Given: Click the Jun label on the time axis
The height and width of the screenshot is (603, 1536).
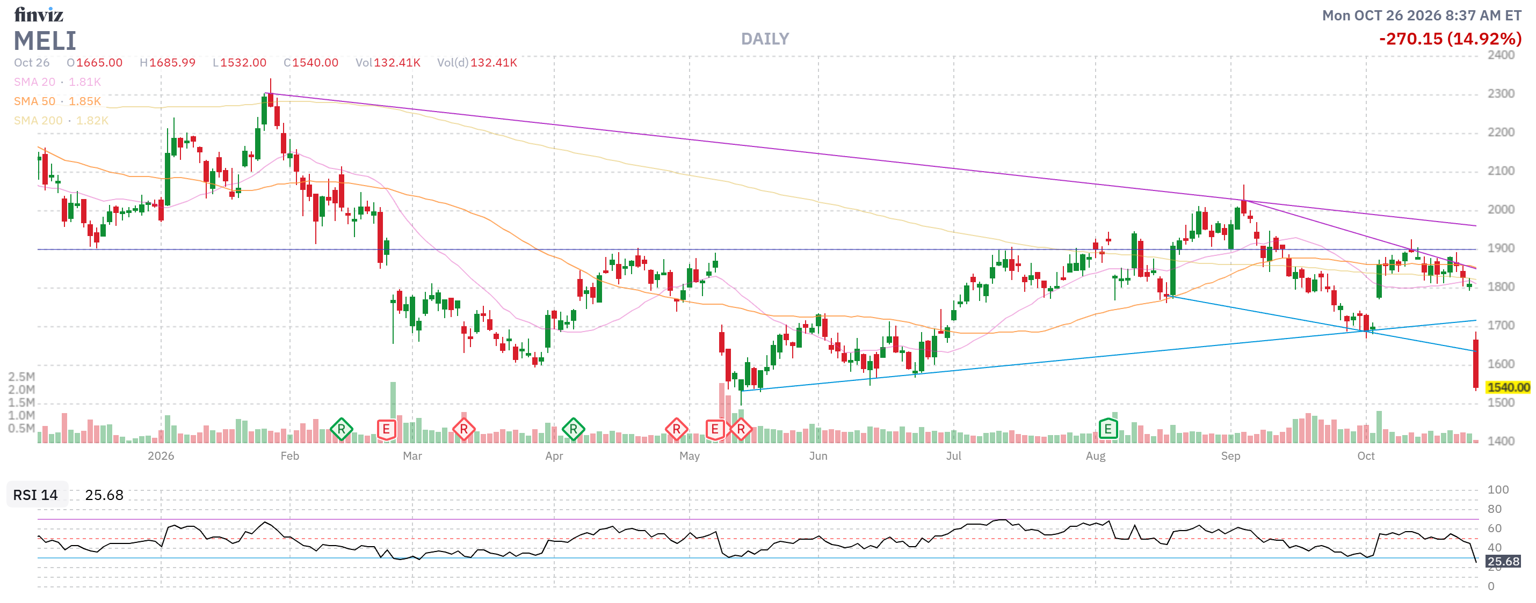Looking at the screenshot, I should coord(818,456).
